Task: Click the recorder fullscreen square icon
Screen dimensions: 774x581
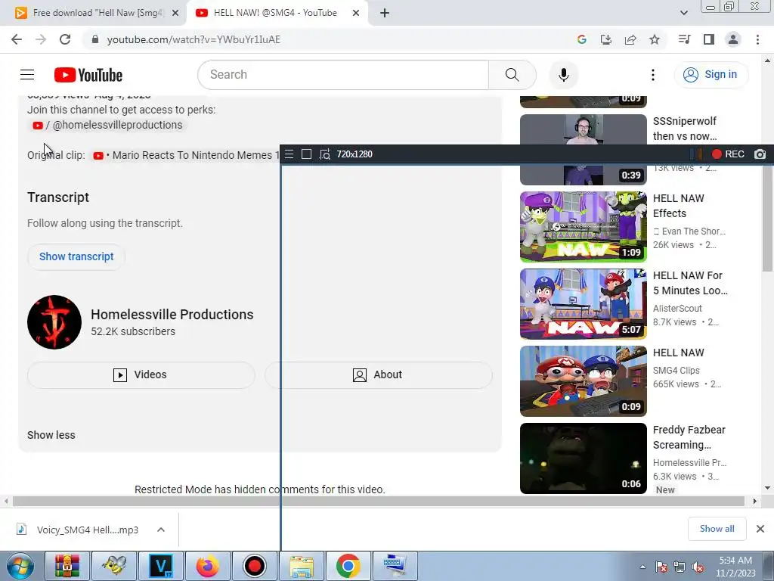Action: pyautogui.click(x=306, y=154)
